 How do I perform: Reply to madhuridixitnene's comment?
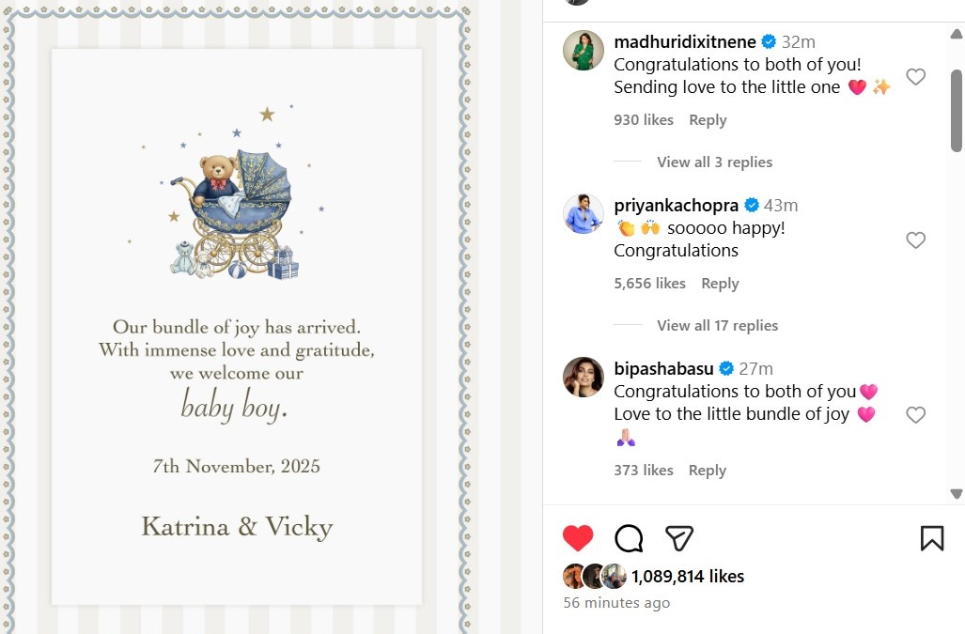coord(708,120)
